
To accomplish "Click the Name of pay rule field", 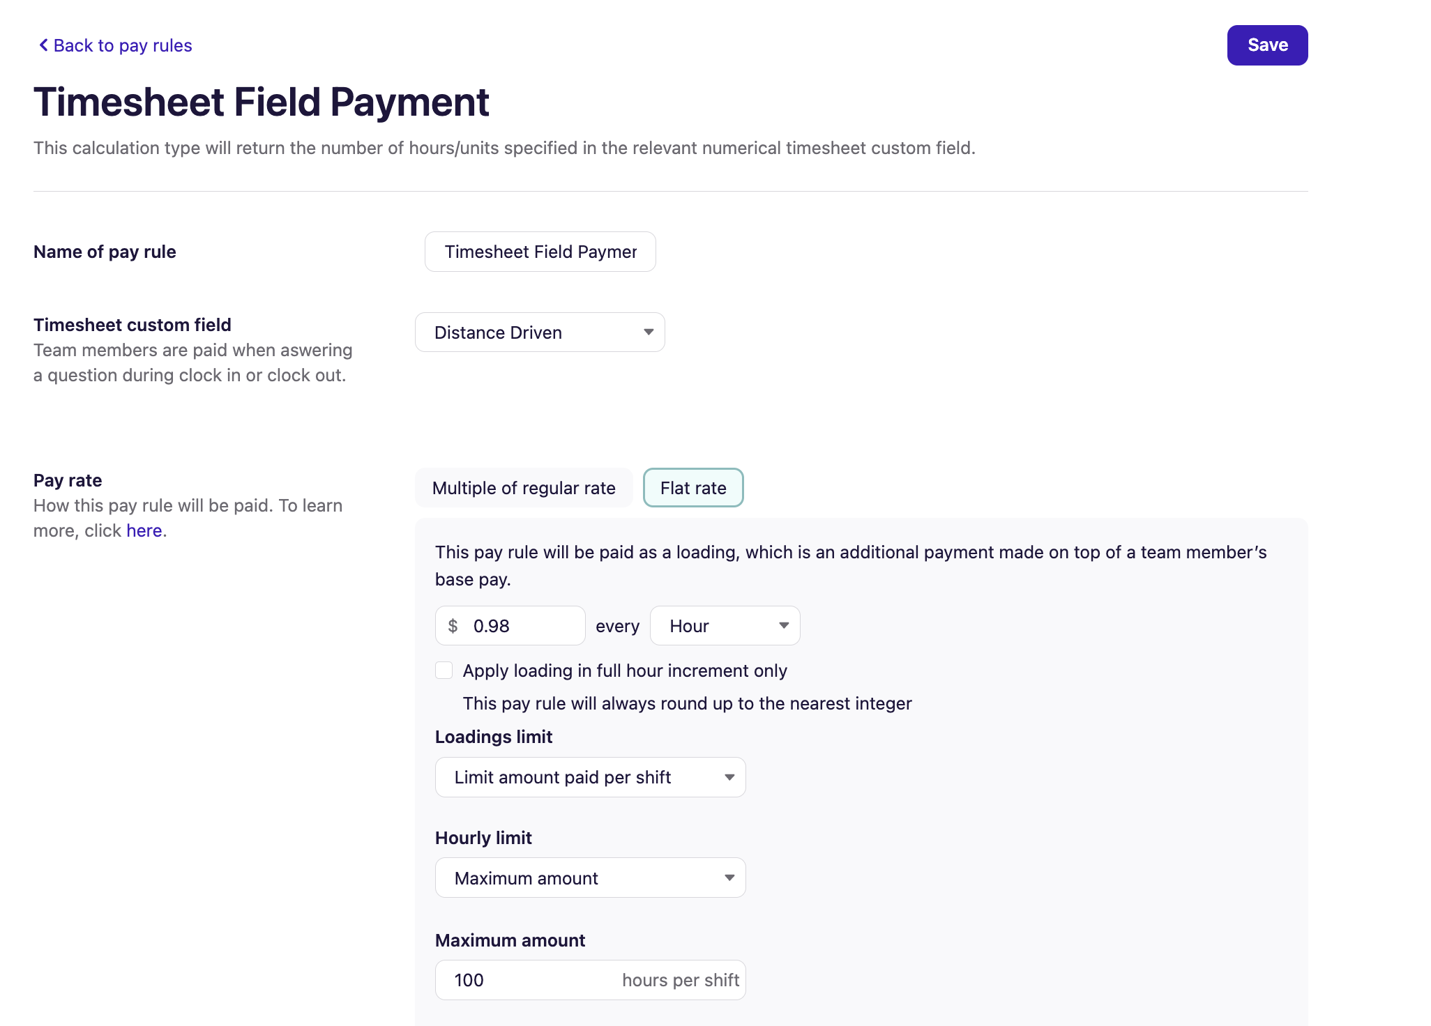I will 540,252.
